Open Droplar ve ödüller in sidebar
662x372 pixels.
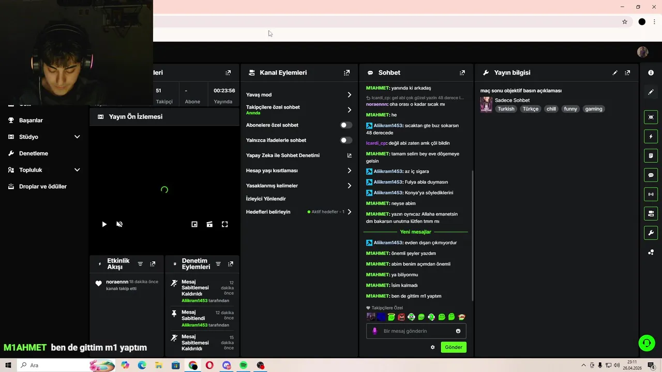43,187
